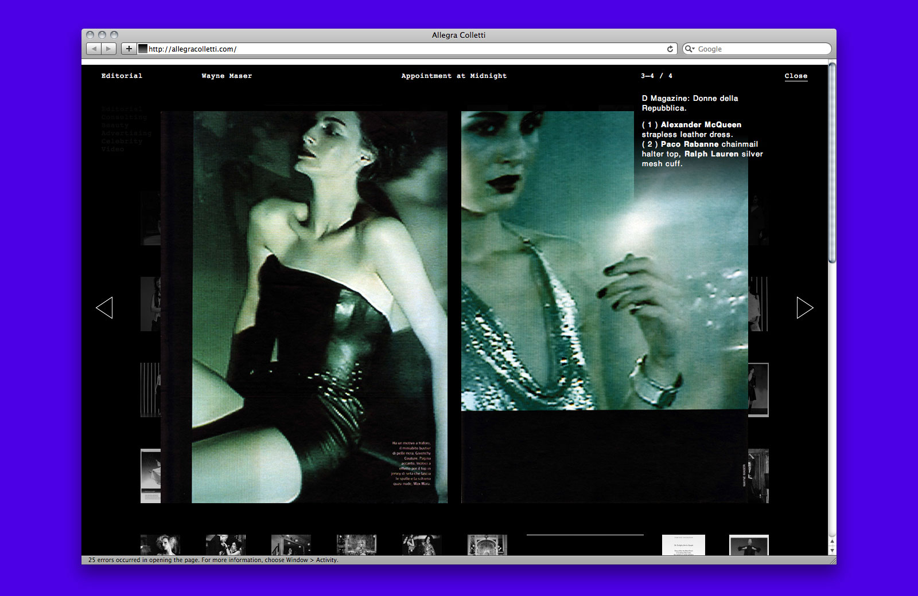Click the Close link
This screenshot has height=596, width=918.
coord(796,76)
